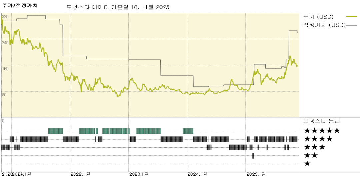Click the 80 y-axis label

(x=4, y=94)
